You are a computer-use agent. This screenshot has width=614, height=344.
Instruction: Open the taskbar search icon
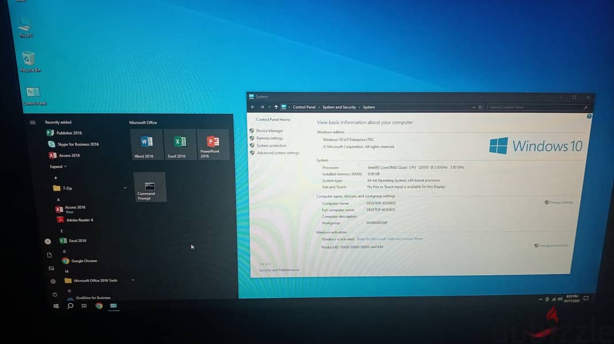(x=70, y=306)
